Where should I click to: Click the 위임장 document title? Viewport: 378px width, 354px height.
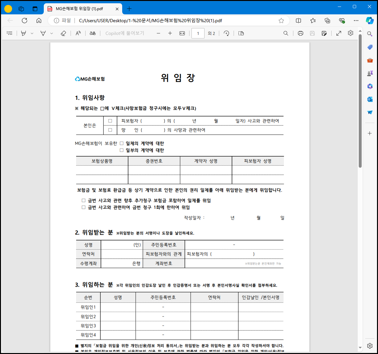click(178, 78)
